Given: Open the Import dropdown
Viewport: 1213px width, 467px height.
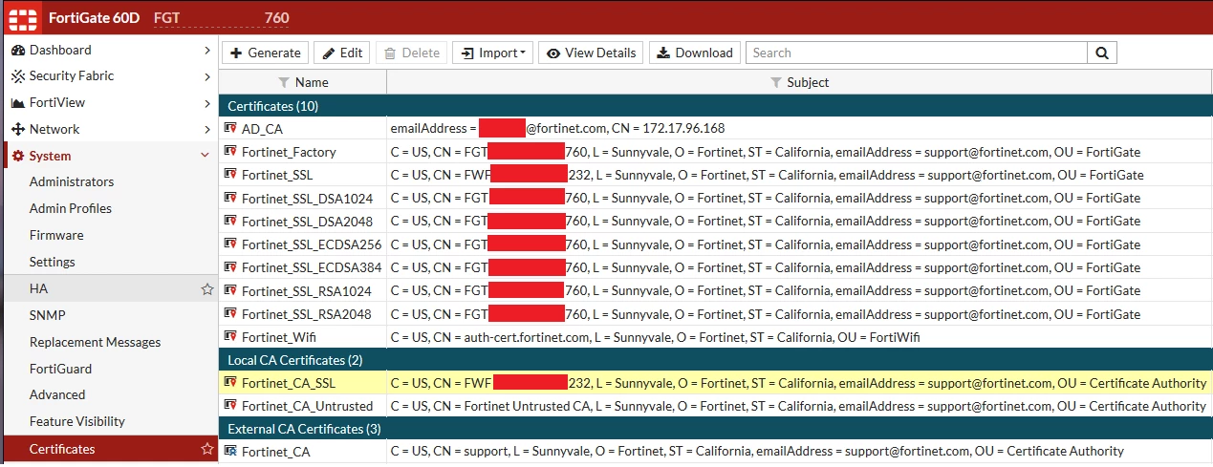Looking at the screenshot, I should [x=492, y=53].
